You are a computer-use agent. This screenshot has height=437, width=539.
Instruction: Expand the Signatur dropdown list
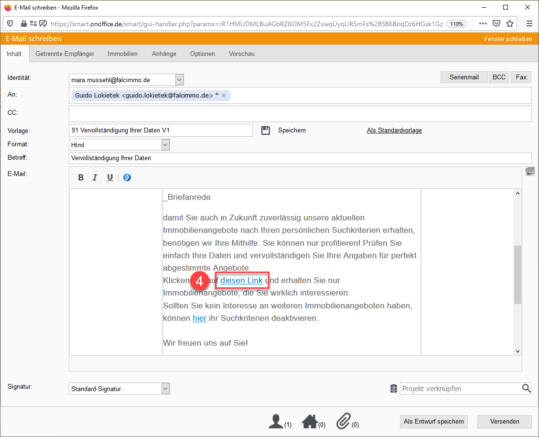pyautogui.click(x=165, y=389)
